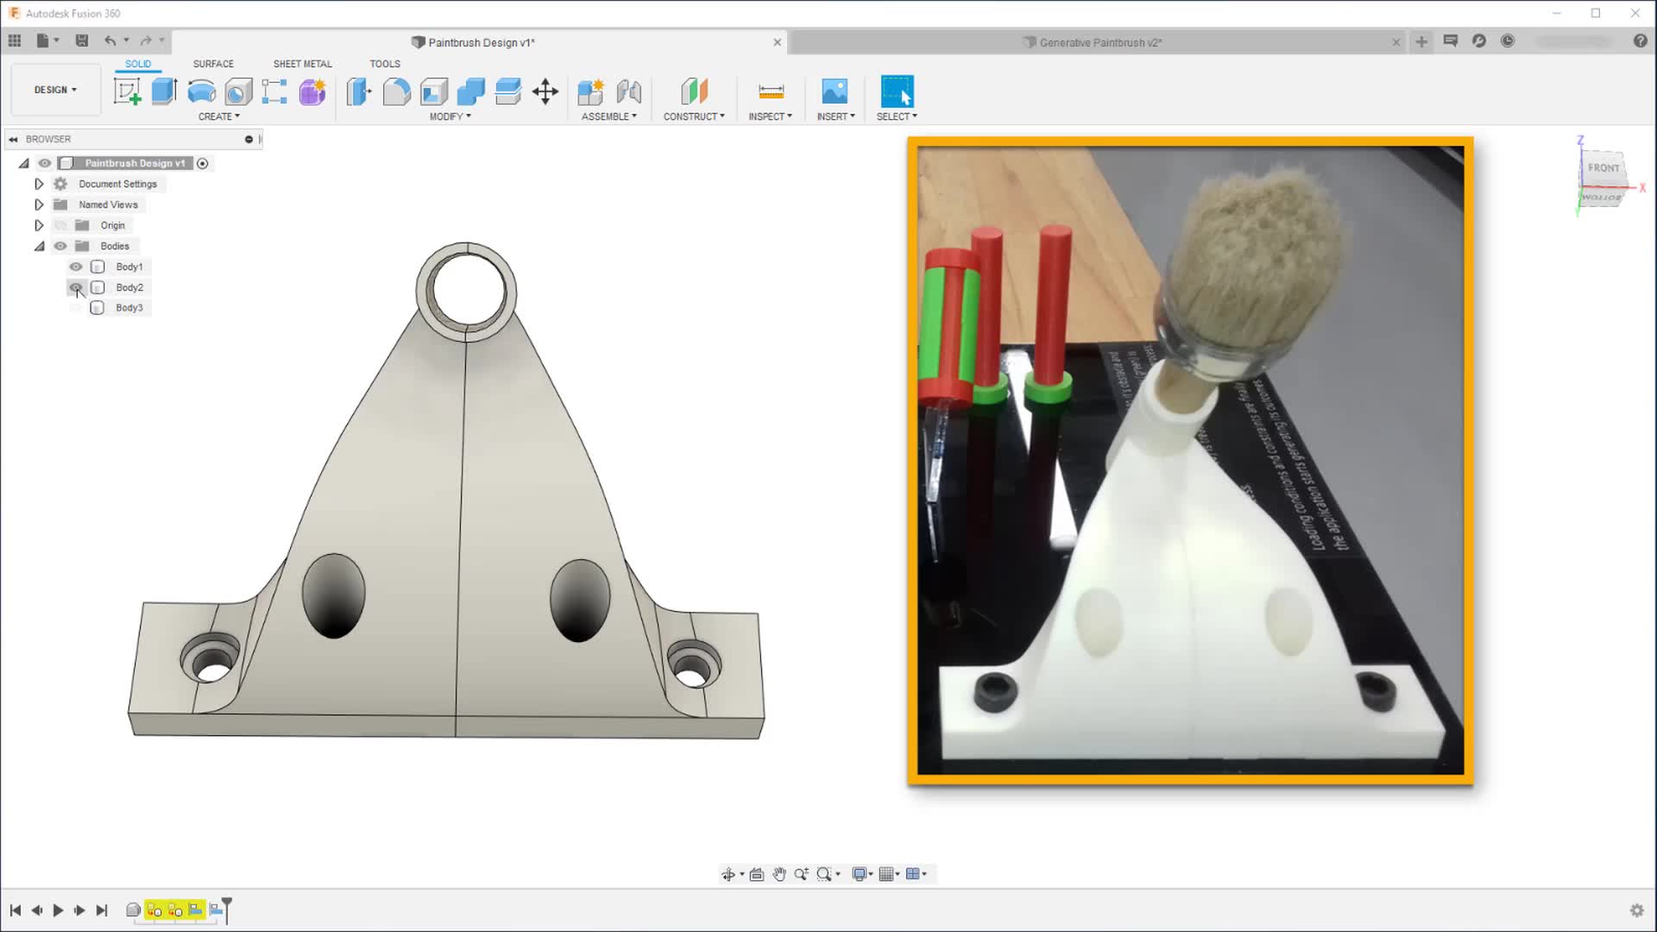Click the Insert image icon
Screen dimensions: 1657x932
(x=835, y=91)
